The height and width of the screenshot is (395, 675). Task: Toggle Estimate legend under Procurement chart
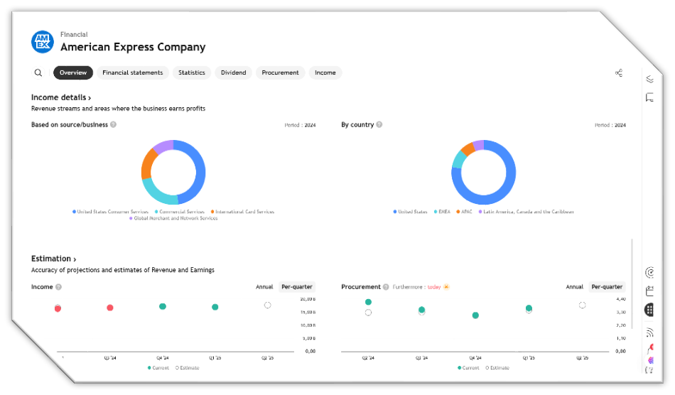tap(497, 368)
